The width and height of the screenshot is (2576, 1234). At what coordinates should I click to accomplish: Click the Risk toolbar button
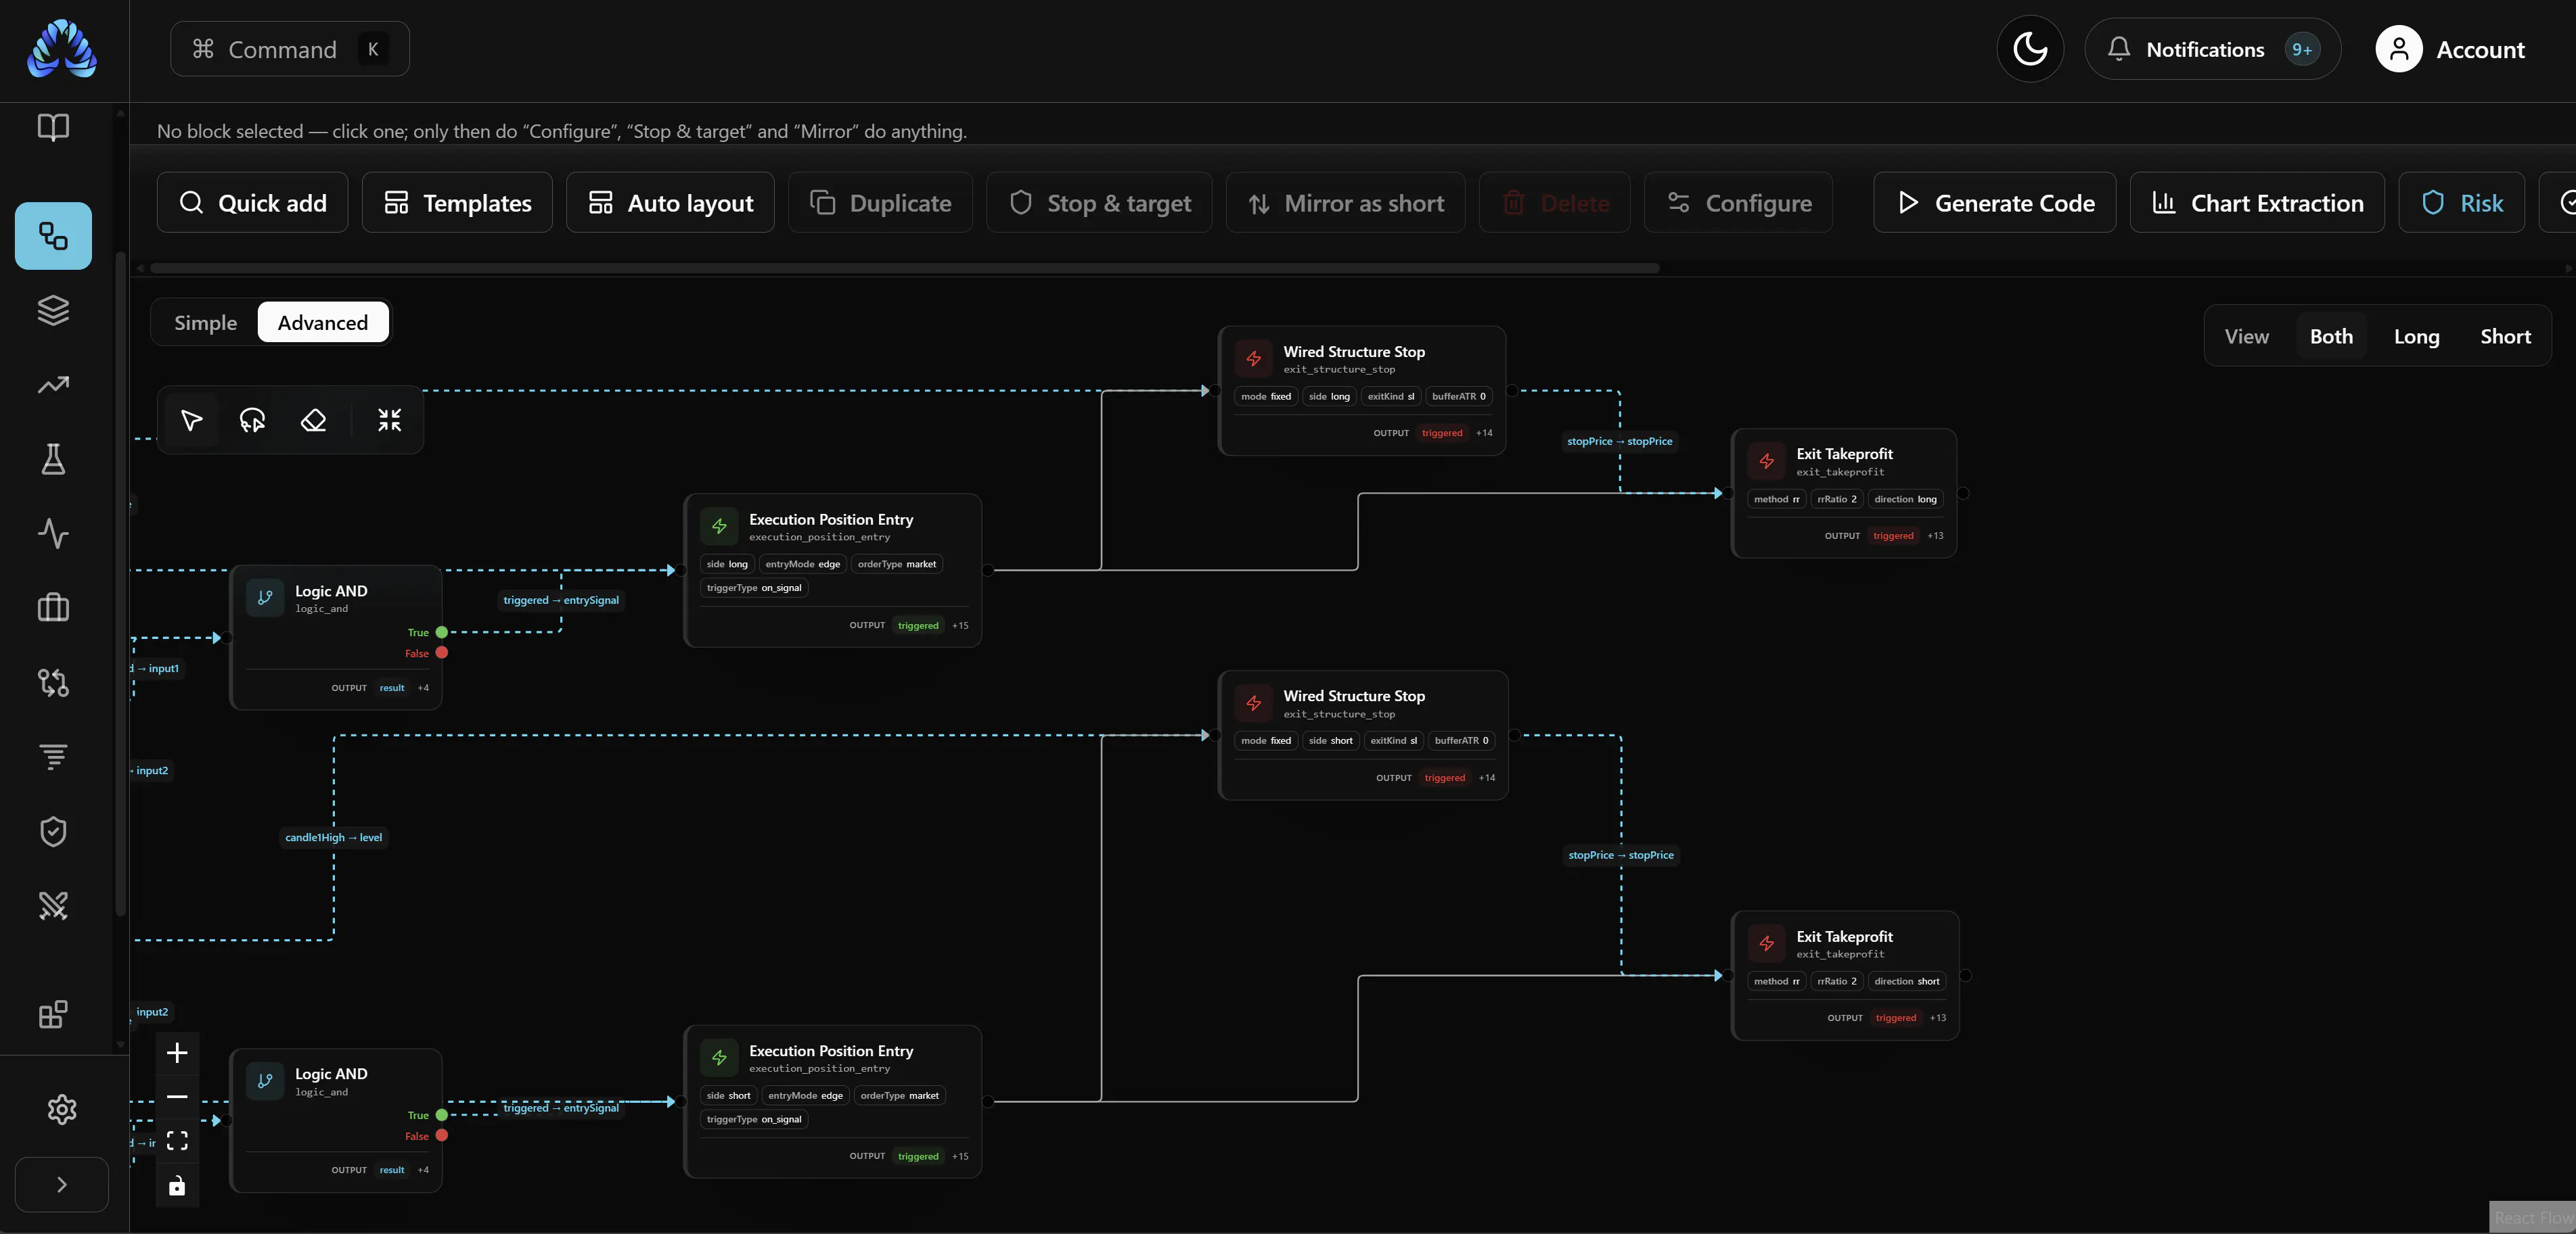(2461, 203)
